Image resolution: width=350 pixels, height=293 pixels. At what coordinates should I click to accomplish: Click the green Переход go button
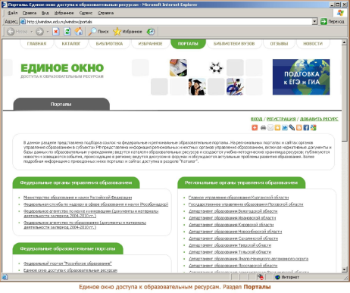pos(333,22)
